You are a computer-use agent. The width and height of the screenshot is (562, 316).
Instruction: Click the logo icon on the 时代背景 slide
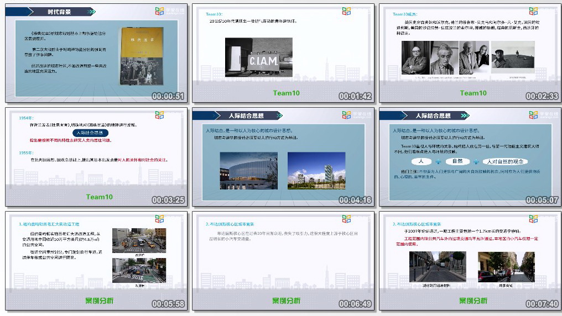point(160,11)
